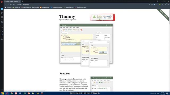The height and width of the screenshot is (95, 170).
Task: Open the Opera main menu logo
Action: tap(2, 2)
